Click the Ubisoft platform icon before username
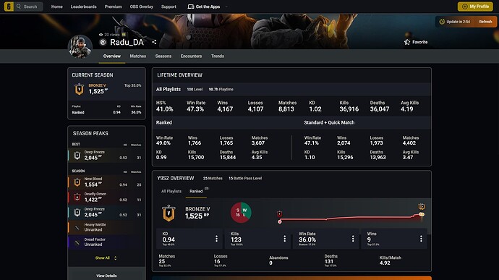 103,42
